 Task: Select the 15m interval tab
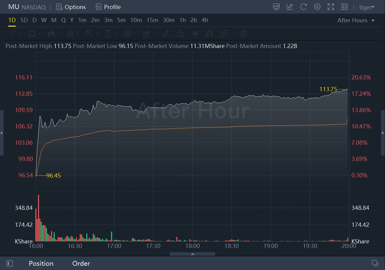152,20
